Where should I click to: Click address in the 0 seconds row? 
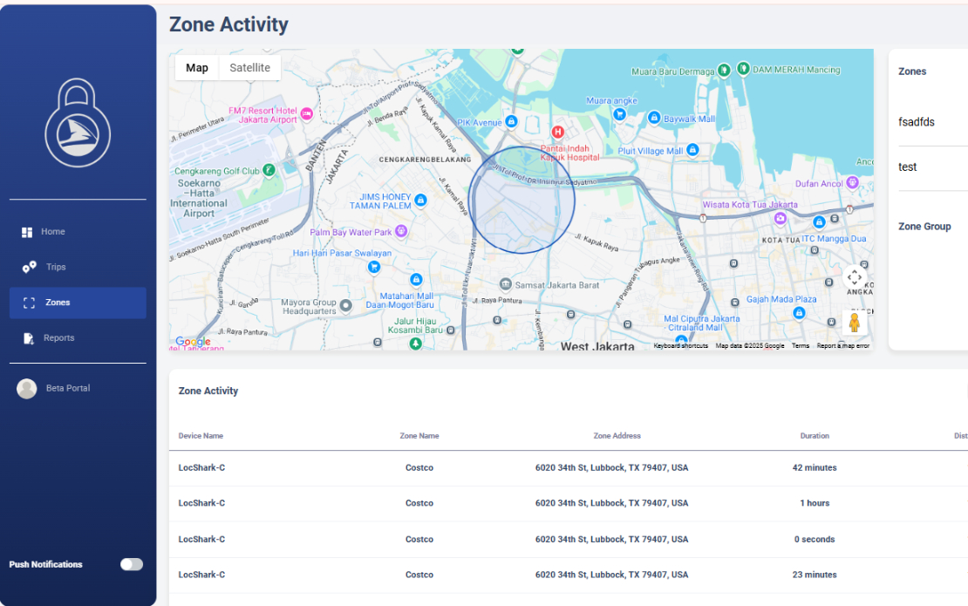612,540
